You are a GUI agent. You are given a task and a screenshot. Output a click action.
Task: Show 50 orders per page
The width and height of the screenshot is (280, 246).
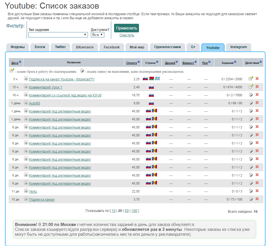[x=127, y=211]
